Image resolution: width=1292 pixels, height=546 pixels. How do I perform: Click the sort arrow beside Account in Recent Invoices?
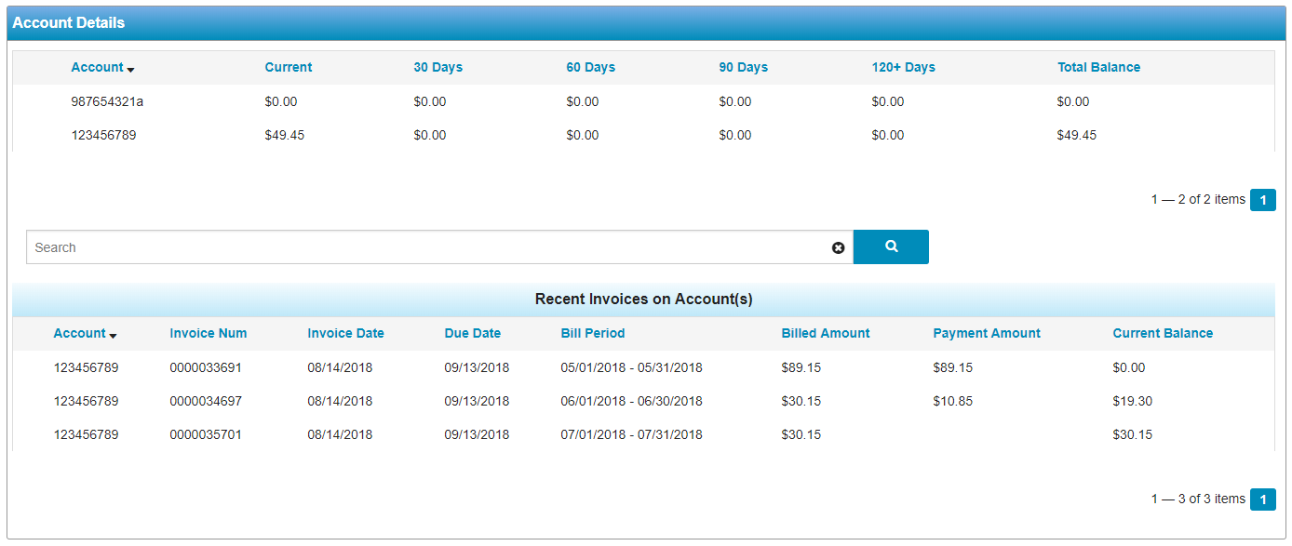[114, 336]
